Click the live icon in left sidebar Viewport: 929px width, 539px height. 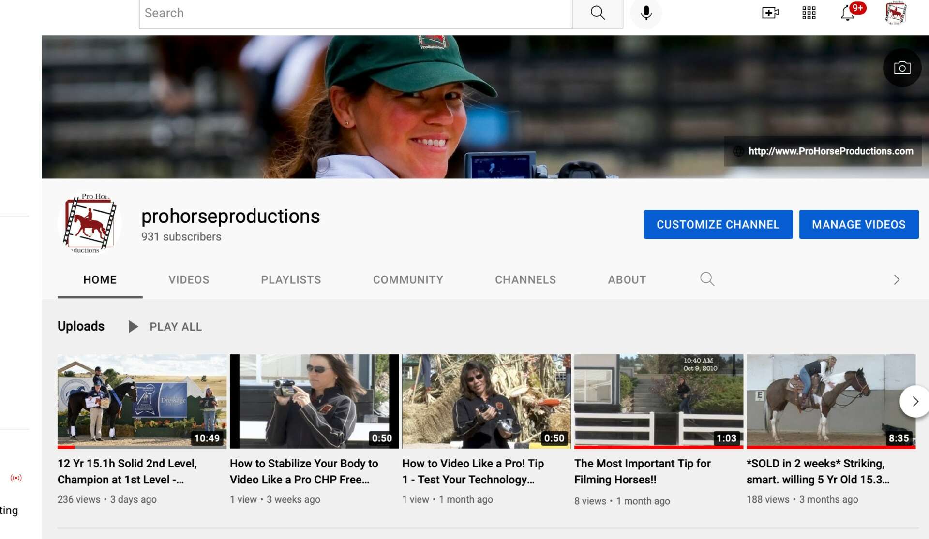point(16,478)
